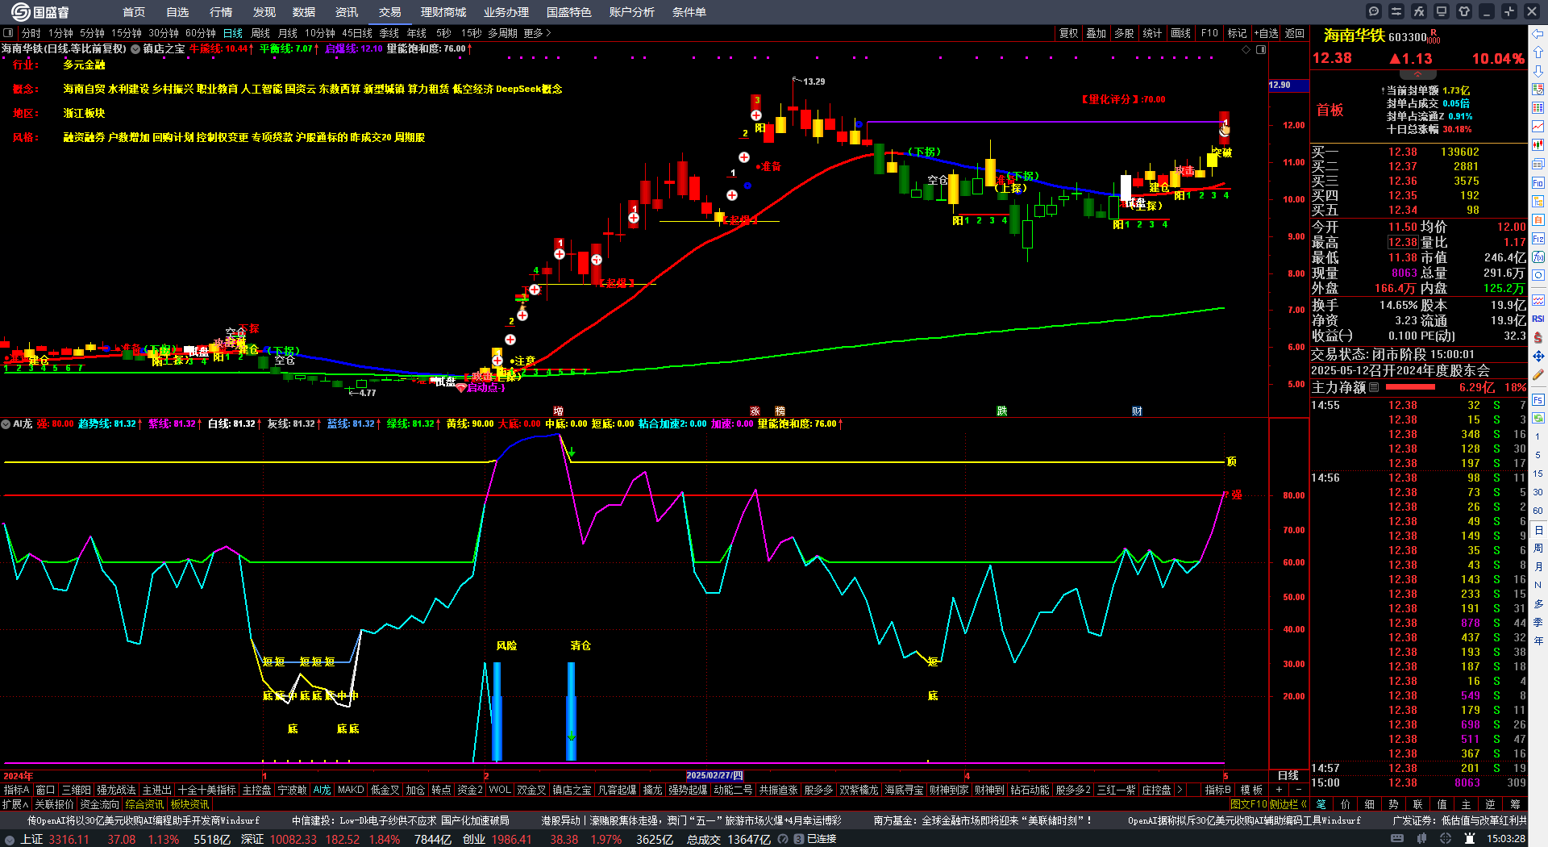Open the 指标B indicator dropdown
The width and height of the screenshot is (1548, 847).
(1217, 790)
